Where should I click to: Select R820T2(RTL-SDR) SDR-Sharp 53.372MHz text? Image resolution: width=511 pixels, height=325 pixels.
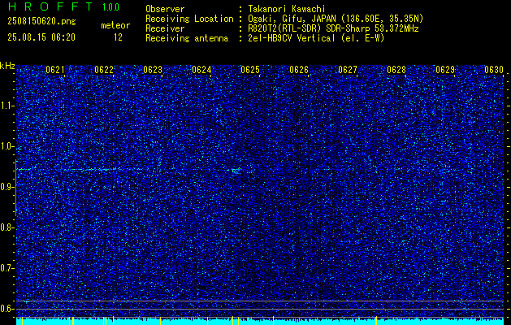(x=333, y=28)
